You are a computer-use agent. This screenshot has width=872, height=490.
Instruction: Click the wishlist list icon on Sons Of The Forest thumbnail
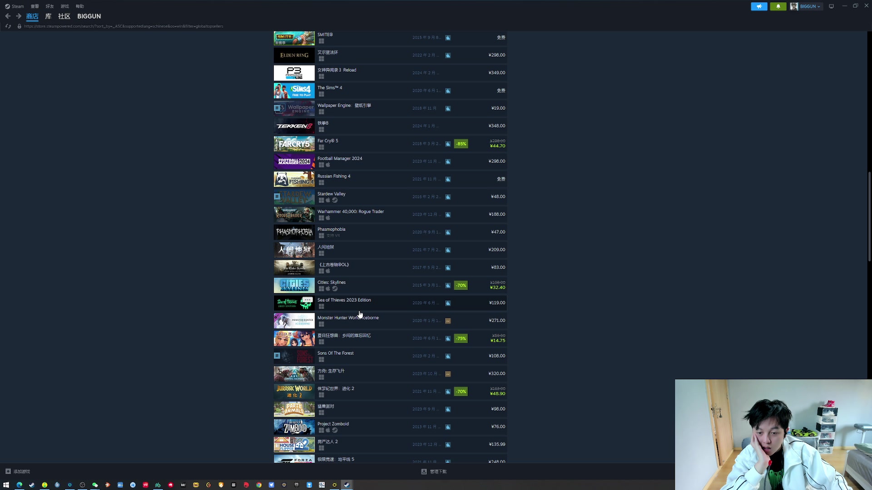[x=277, y=356]
